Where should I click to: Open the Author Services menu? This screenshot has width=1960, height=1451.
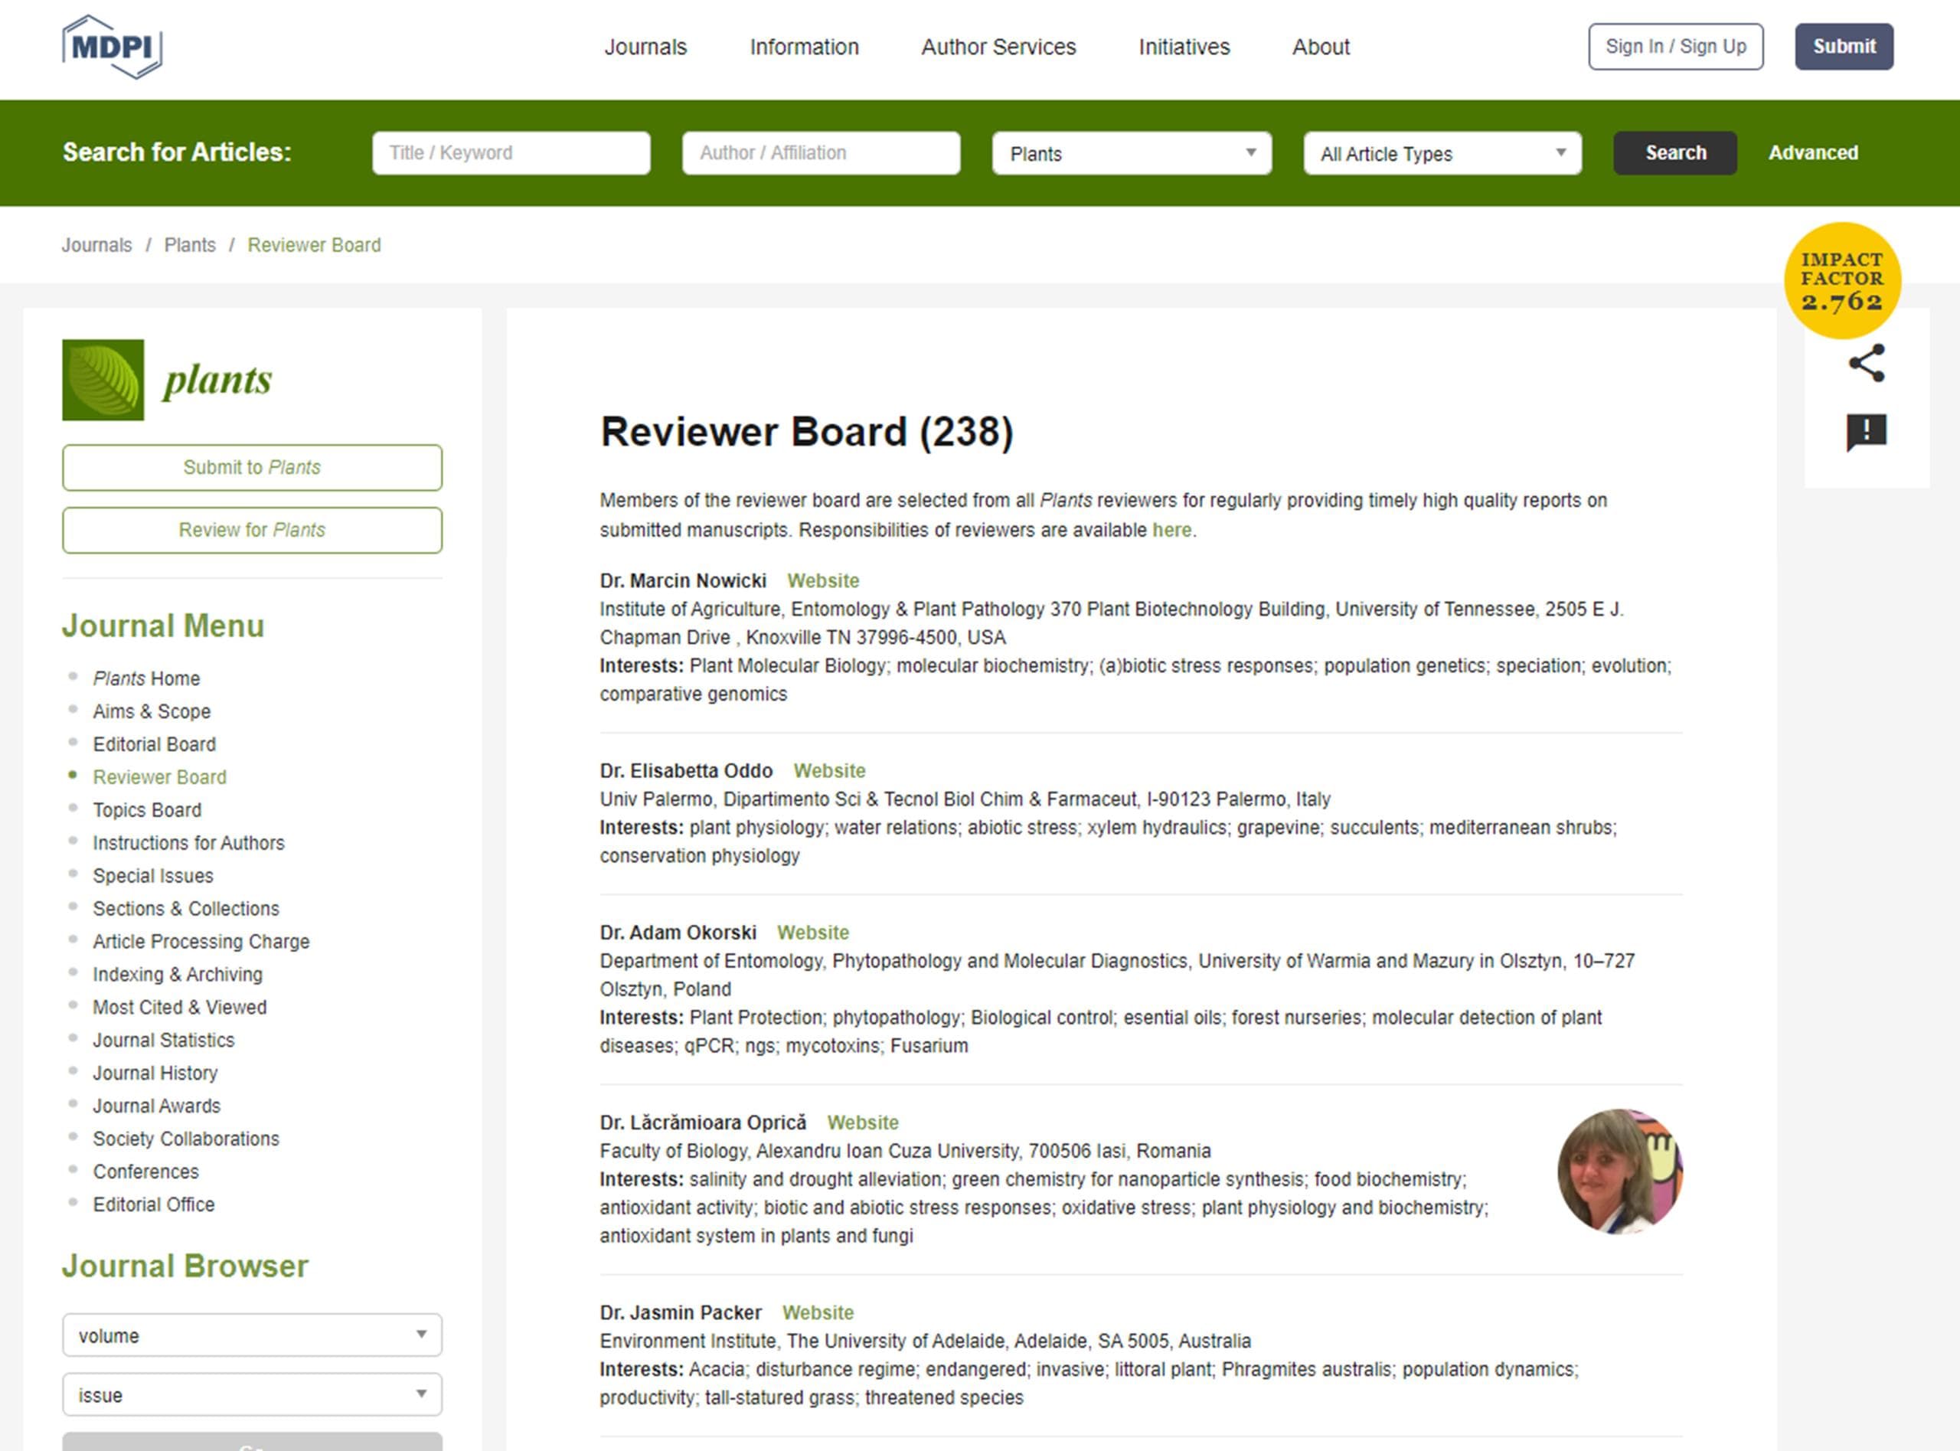(998, 47)
